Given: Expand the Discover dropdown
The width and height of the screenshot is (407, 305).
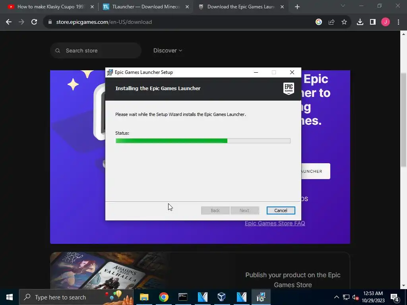Looking at the screenshot, I should (x=168, y=50).
